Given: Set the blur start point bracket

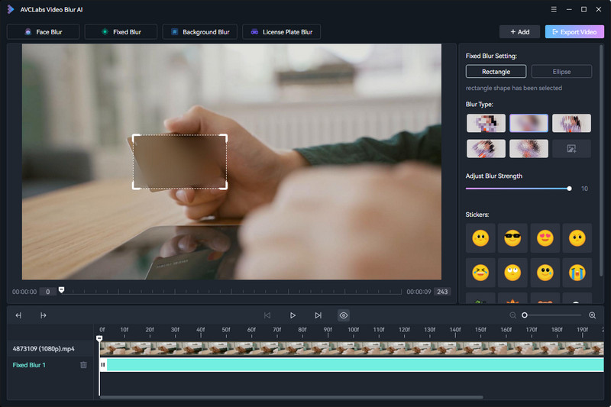Looking at the screenshot, I should point(18,315).
